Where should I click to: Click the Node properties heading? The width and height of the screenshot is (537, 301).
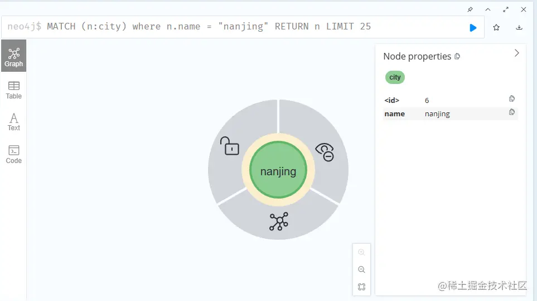(417, 56)
